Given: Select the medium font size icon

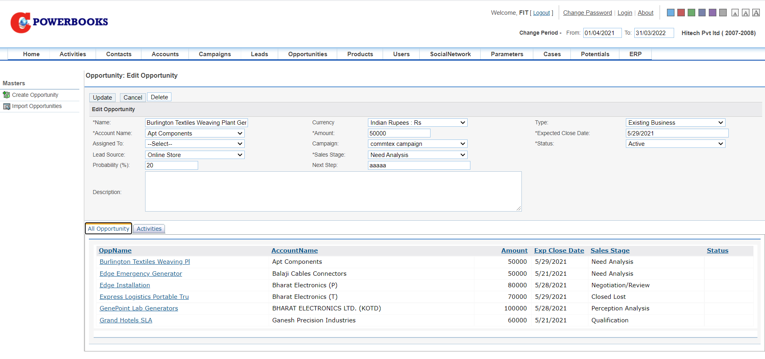Looking at the screenshot, I should coord(745,13).
